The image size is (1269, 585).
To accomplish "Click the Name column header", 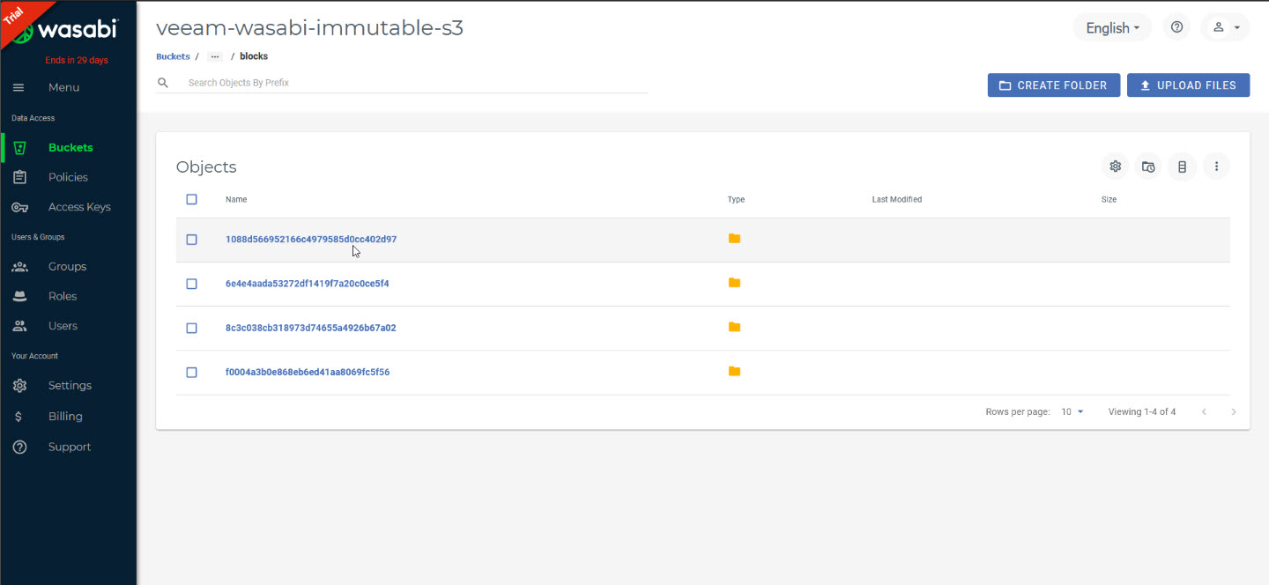I will click(x=236, y=199).
